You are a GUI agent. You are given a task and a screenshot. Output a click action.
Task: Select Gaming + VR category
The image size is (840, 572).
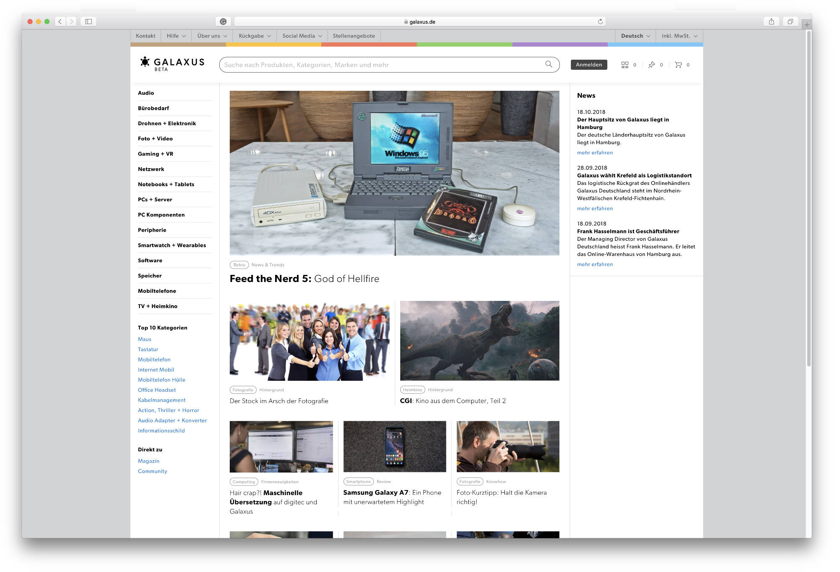[x=155, y=154]
